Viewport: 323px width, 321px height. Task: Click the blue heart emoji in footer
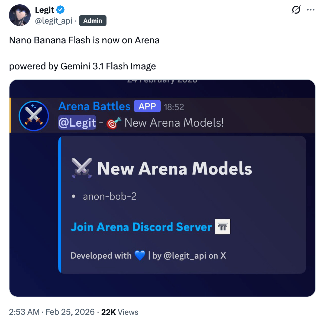[140, 255]
